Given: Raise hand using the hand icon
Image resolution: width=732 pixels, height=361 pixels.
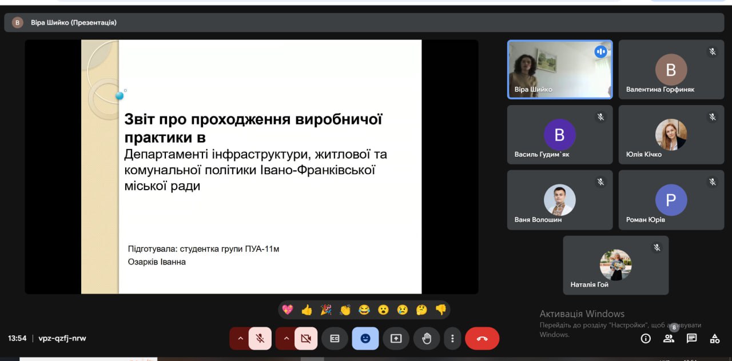Looking at the screenshot, I should 427,338.
